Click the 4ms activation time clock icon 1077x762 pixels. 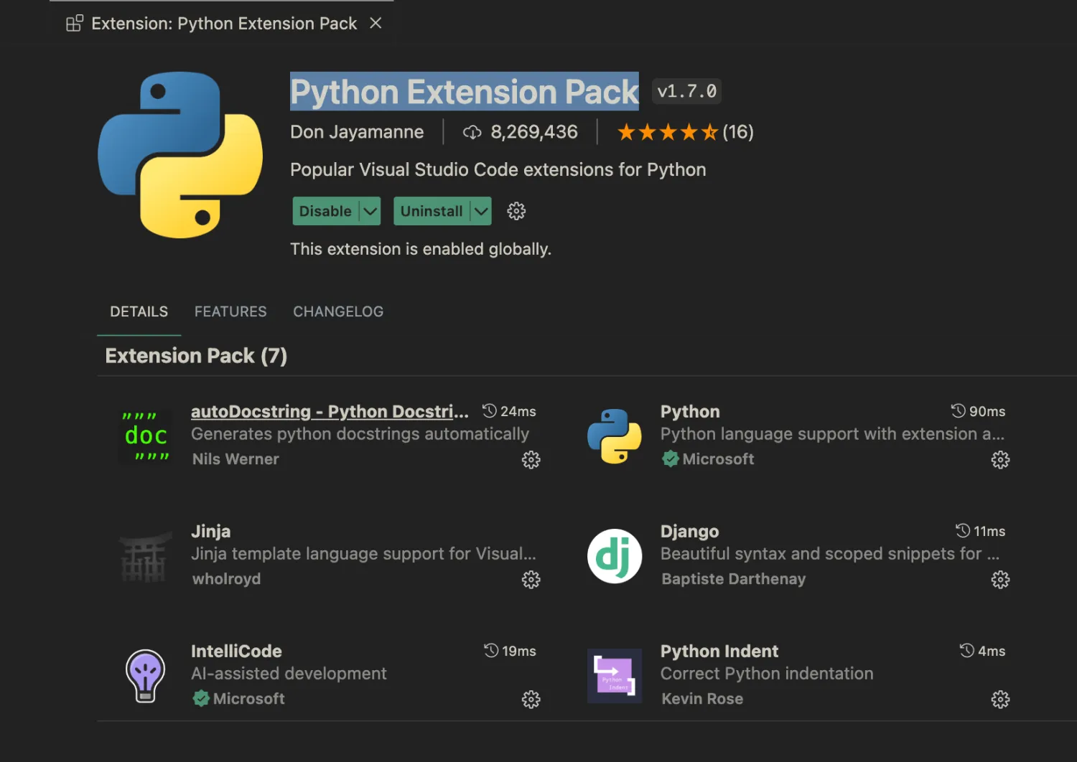pyautogui.click(x=967, y=651)
